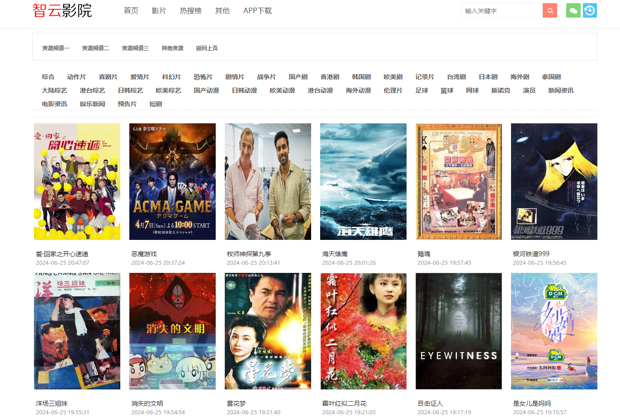Open the EYEWITNESS 目击证人 poster
Screen dimensions: 620x417
tap(459, 331)
